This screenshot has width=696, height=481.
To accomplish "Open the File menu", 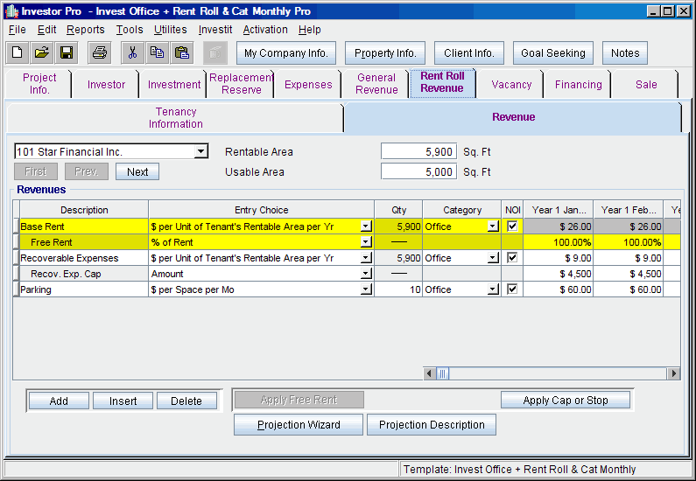I will [x=18, y=30].
